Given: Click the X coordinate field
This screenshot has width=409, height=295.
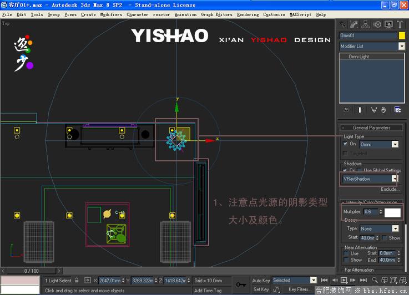Looking at the screenshot, I should tap(109, 281).
